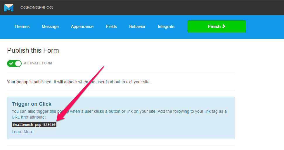This screenshot has width=284, height=150.
Task: Open the Behavior step
Action: coord(137,27)
